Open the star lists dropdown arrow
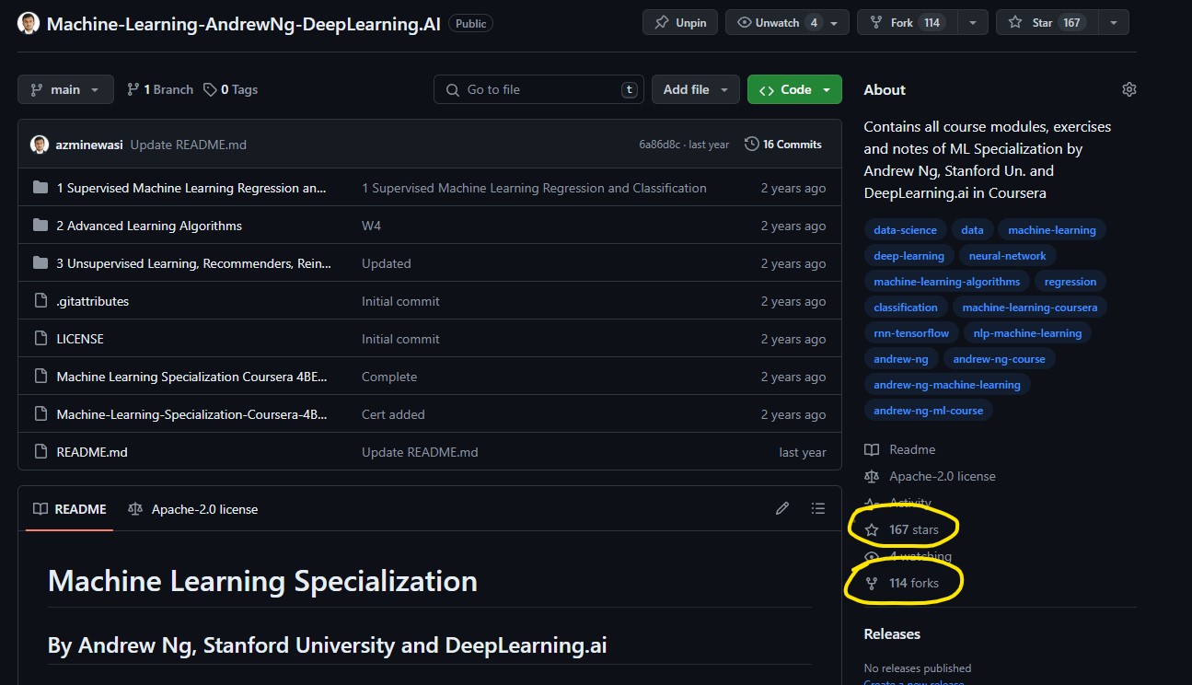Image resolution: width=1192 pixels, height=685 pixels. [1113, 23]
